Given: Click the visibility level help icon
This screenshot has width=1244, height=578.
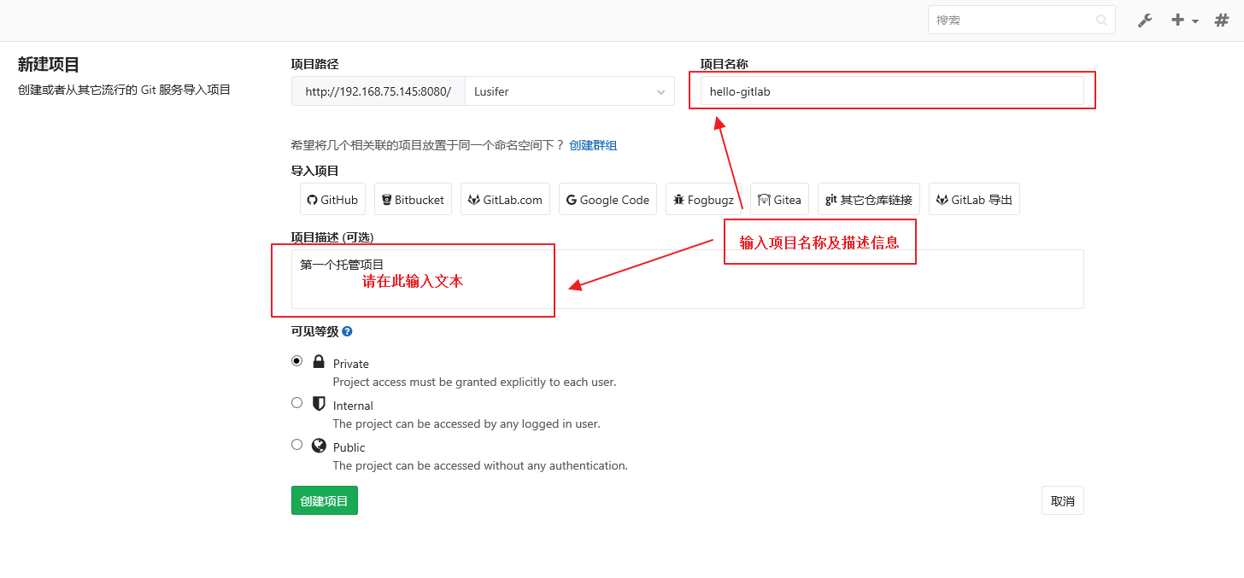Looking at the screenshot, I should coord(347,331).
